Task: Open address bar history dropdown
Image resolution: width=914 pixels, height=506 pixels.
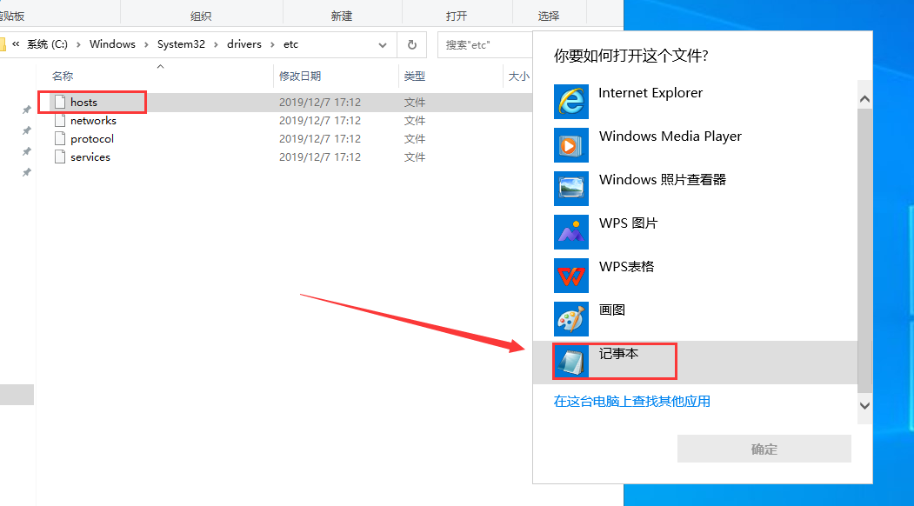Action: (383, 45)
